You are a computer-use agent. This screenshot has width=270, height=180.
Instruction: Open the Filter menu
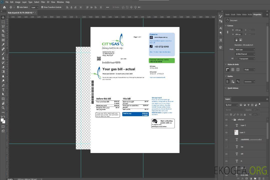click(43, 2)
